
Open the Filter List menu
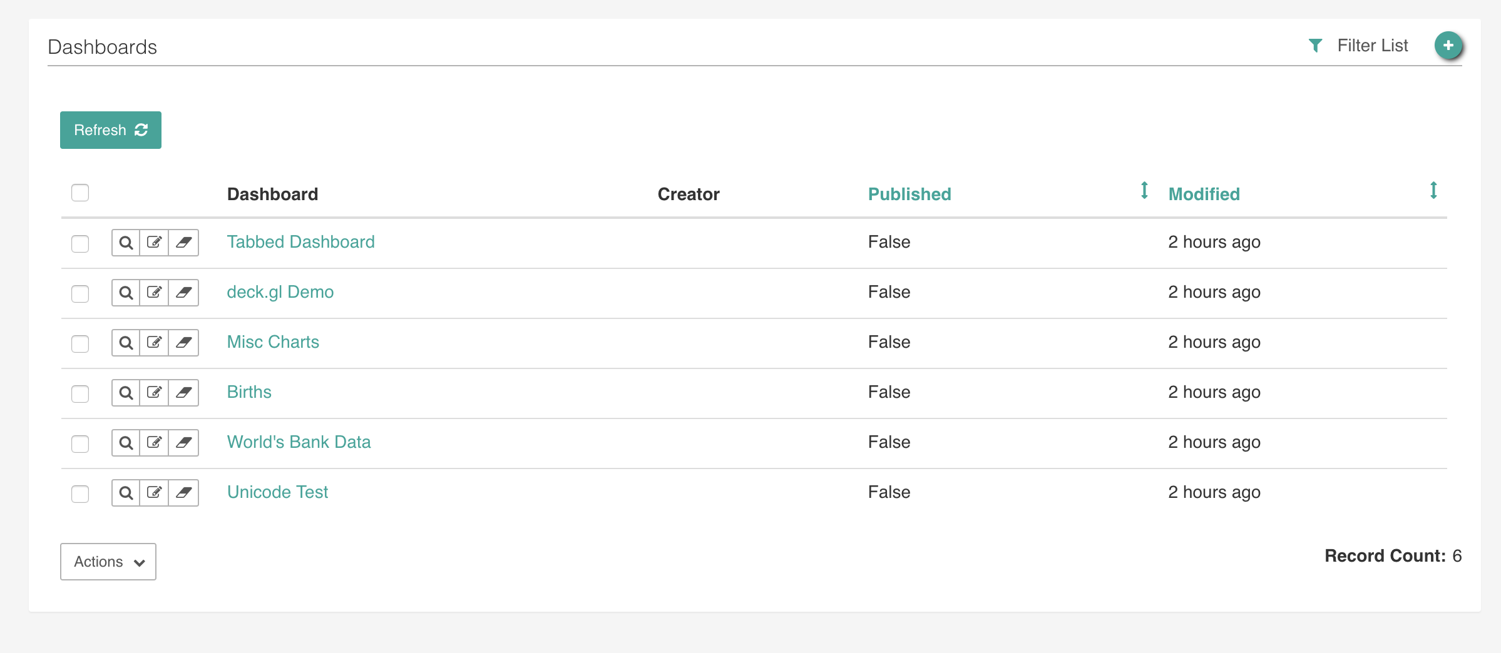(x=1372, y=45)
